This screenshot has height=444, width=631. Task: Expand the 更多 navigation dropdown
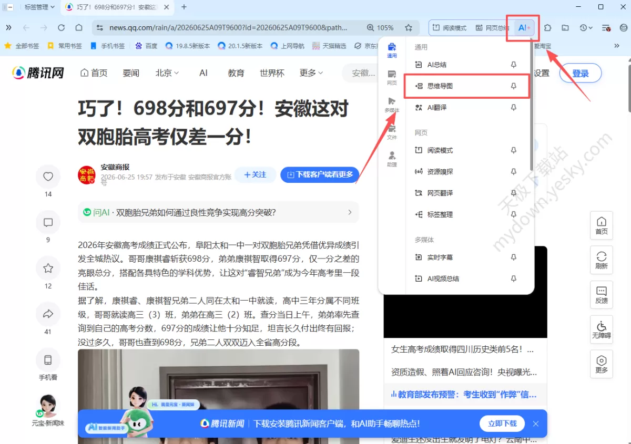[x=312, y=73]
